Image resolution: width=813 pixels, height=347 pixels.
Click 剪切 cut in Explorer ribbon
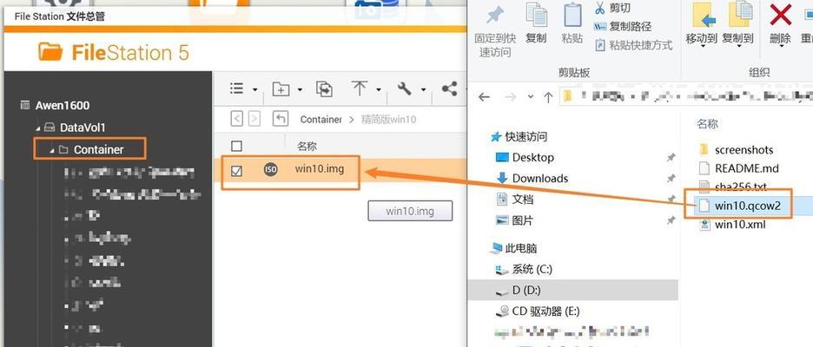[x=612, y=8]
